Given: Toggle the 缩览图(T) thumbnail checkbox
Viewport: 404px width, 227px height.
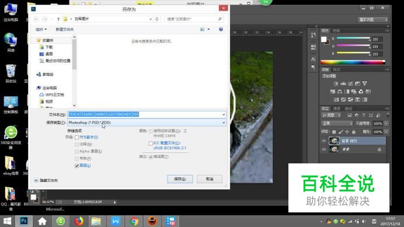Looking at the screenshot, I should pos(151,157).
